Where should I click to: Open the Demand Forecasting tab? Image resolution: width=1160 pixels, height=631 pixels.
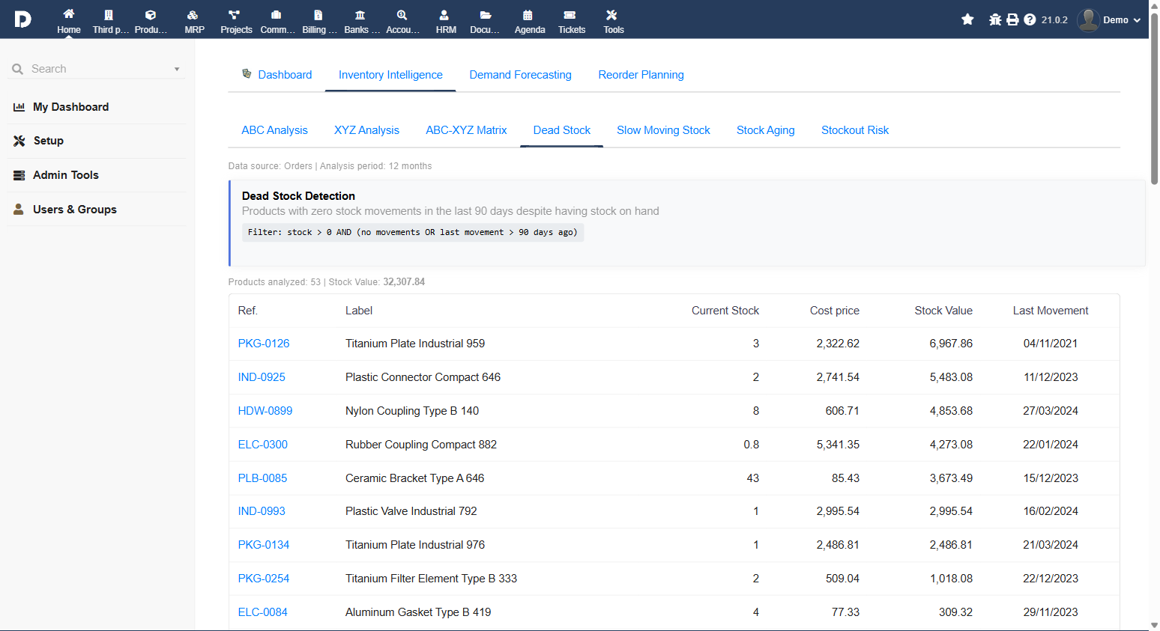(x=520, y=75)
